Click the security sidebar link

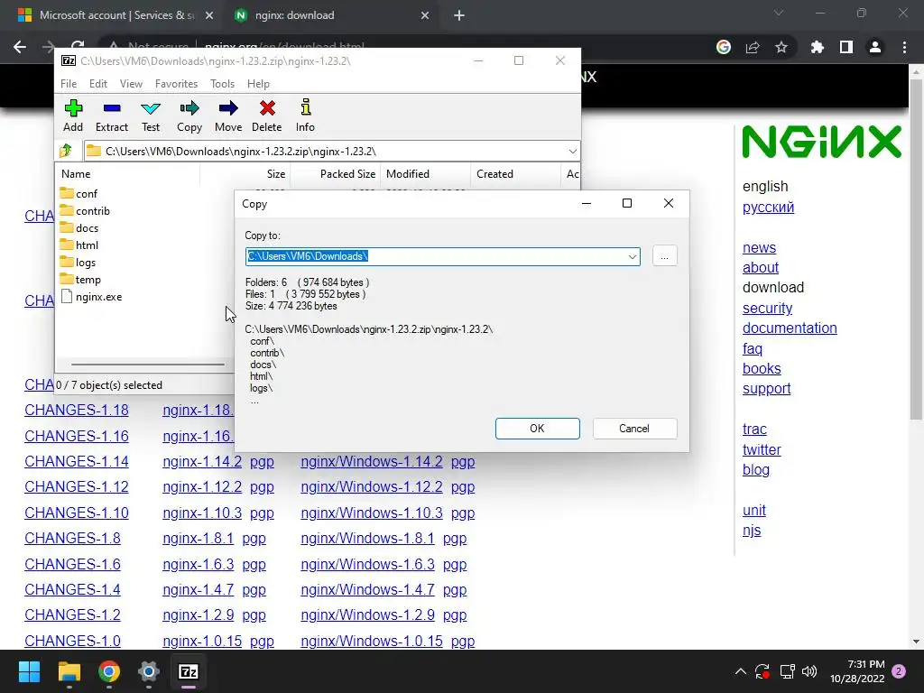767,309
